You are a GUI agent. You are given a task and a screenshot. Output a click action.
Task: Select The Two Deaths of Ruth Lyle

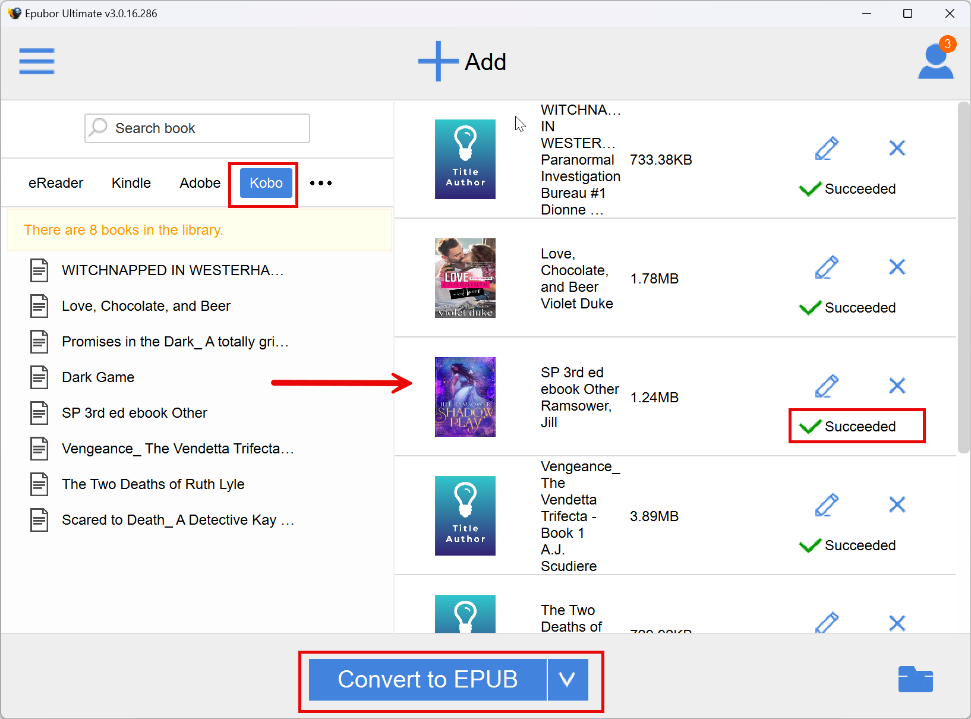point(153,484)
